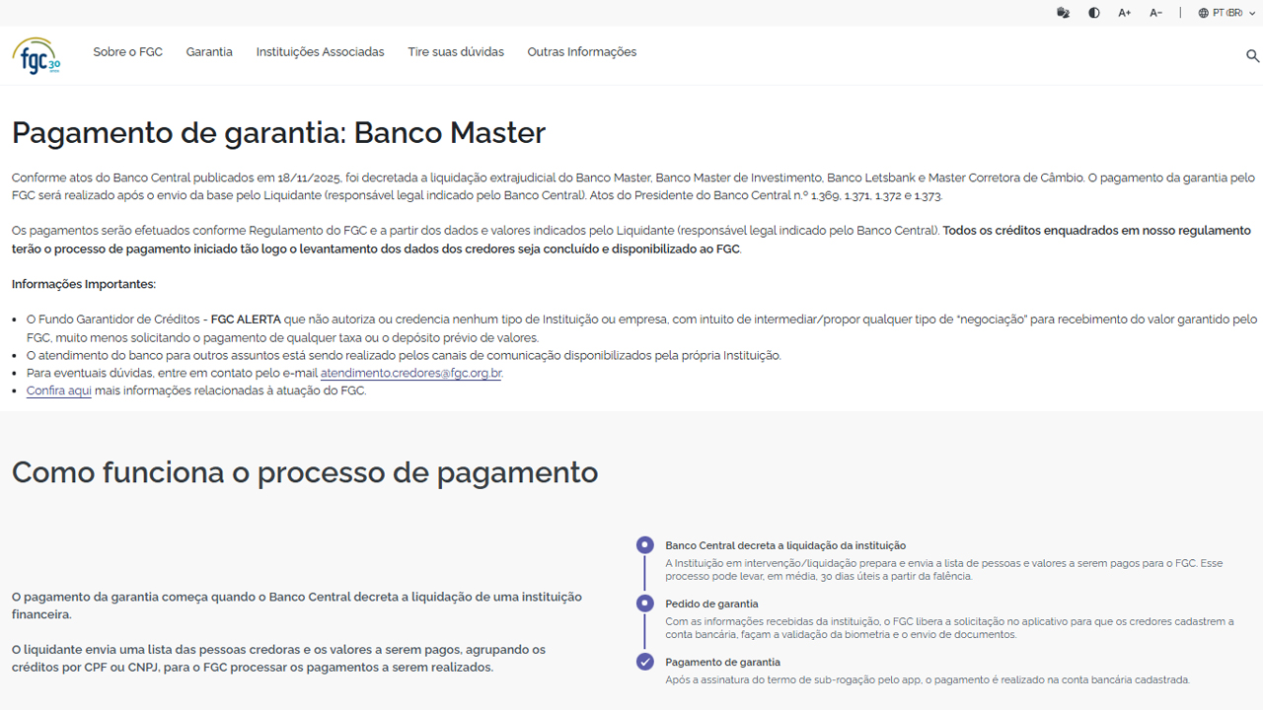Follow the Confira aqui link
Image resolution: width=1263 pixels, height=710 pixels.
tap(58, 391)
